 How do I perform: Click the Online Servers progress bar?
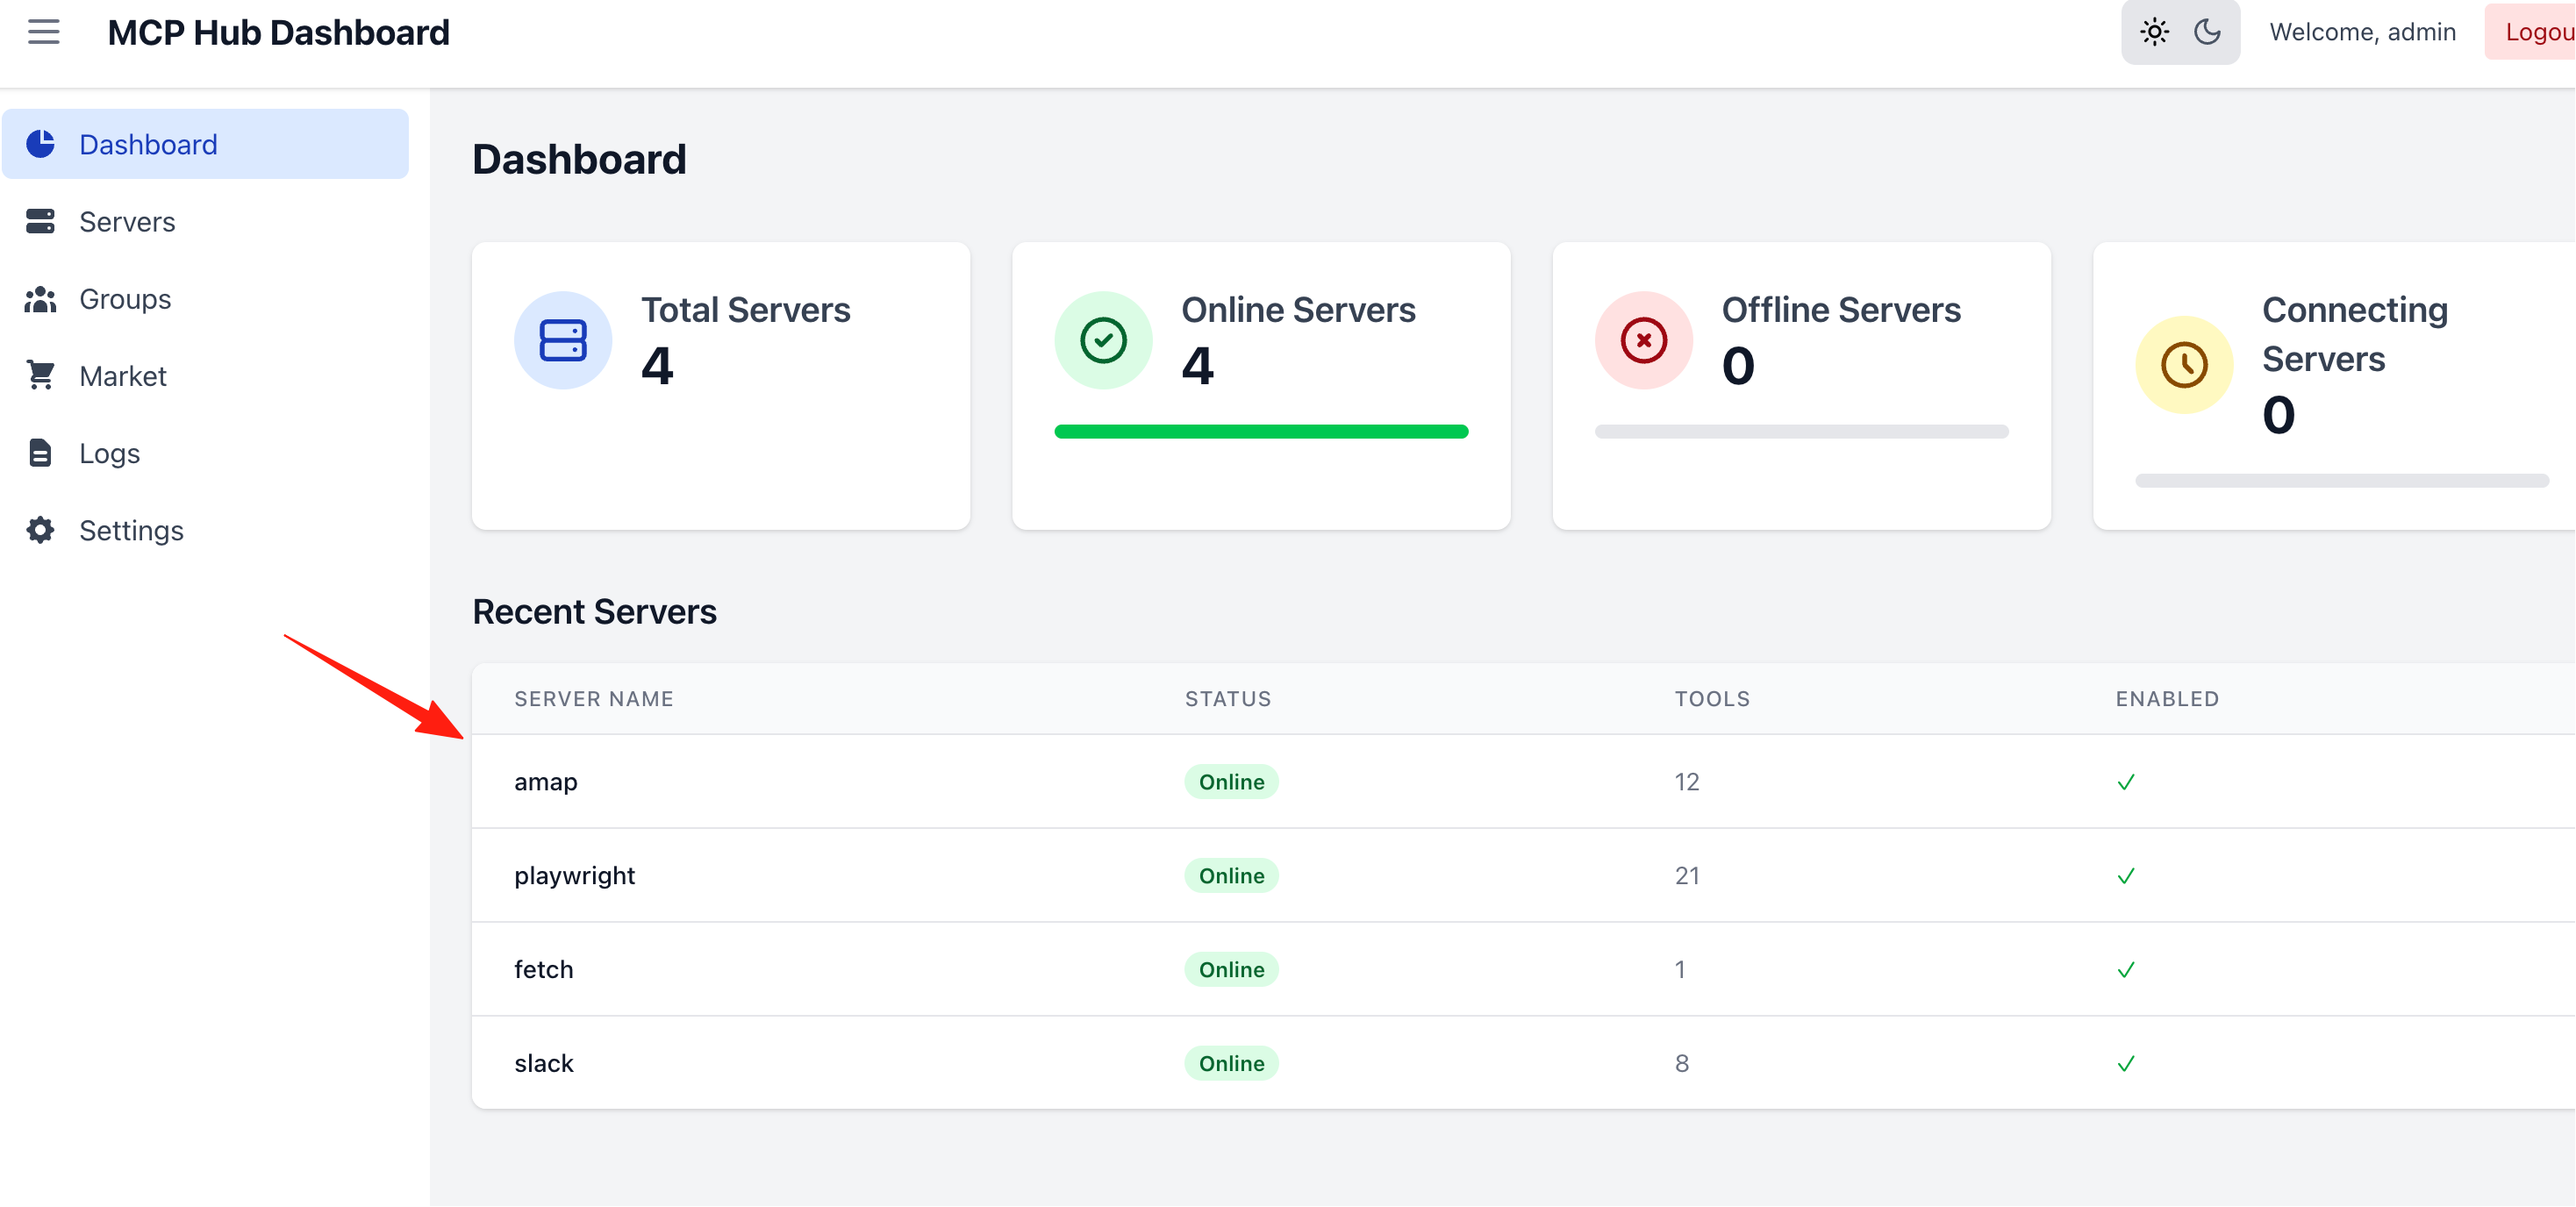(1261, 432)
